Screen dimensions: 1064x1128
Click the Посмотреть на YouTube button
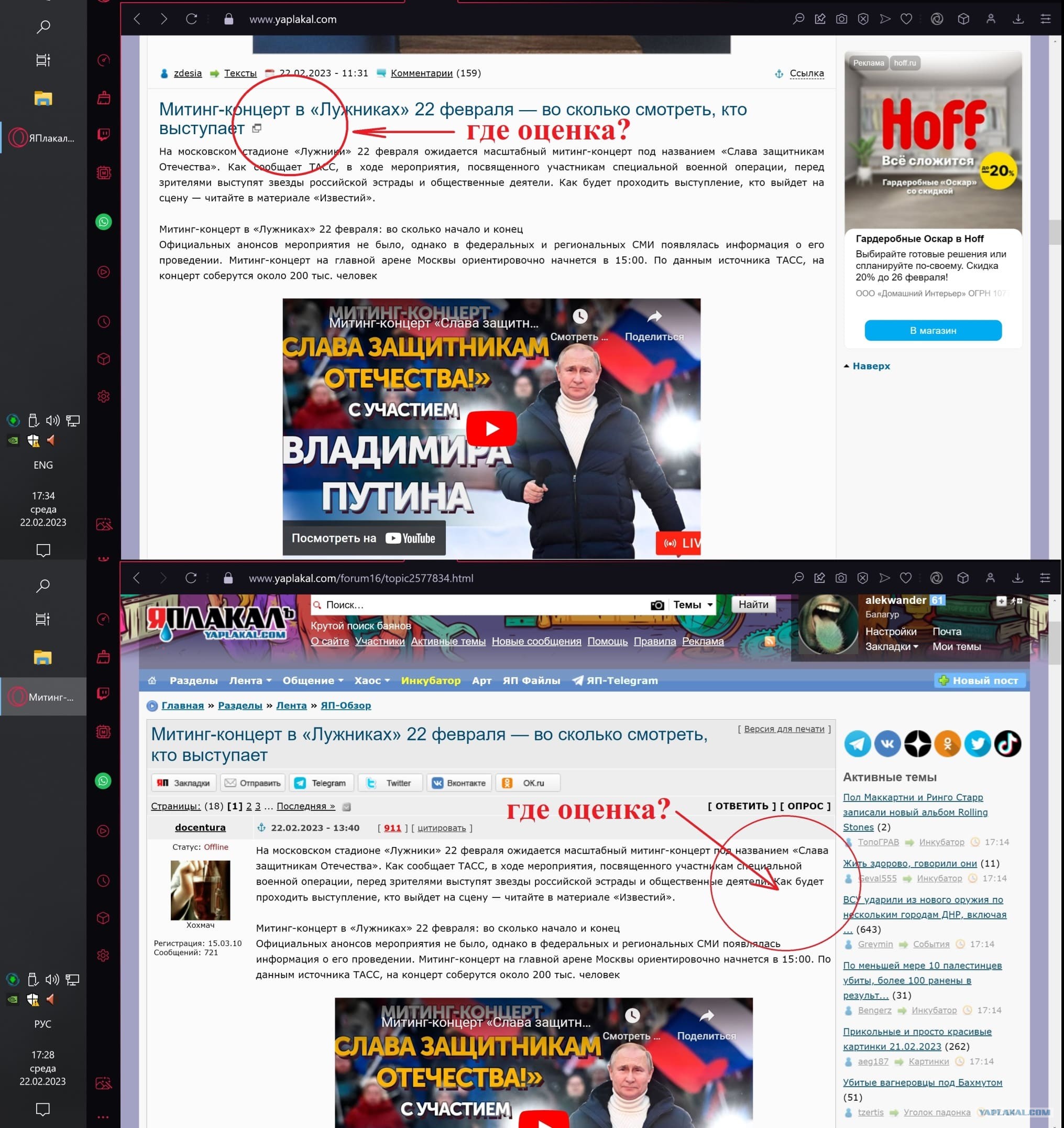tap(364, 538)
